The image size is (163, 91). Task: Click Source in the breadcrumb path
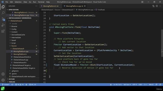pyautogui.click(x=57, y=10)
